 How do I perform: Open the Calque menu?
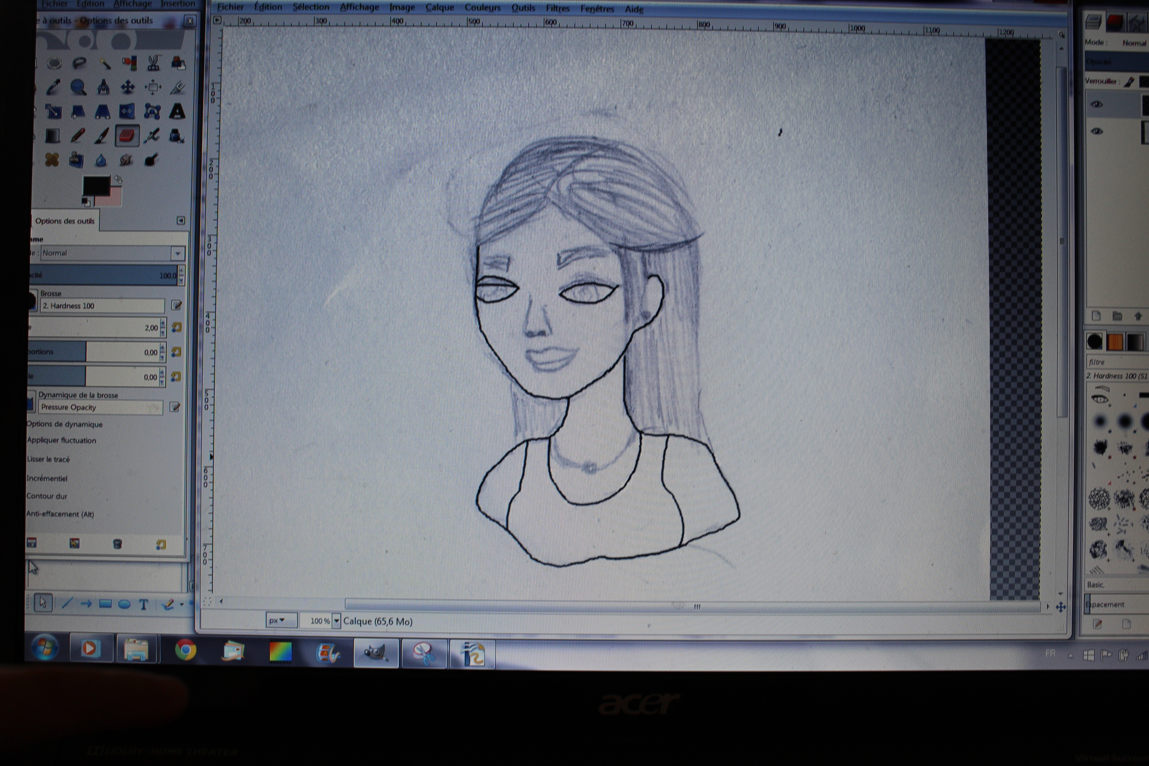(439, 8)
